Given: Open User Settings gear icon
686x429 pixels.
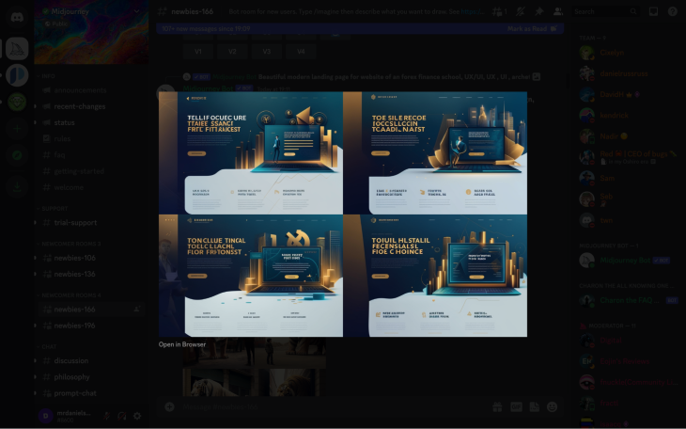Looking at the screenshot, I should [x=137, y=416].
